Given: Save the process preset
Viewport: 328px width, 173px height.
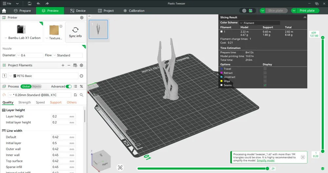Looking at the screenshot, I should click(x=75, y=95).
